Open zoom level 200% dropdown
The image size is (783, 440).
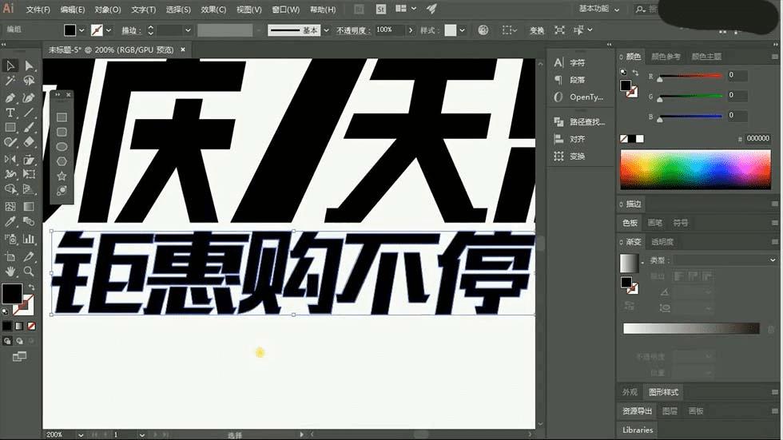click(81, 435)
